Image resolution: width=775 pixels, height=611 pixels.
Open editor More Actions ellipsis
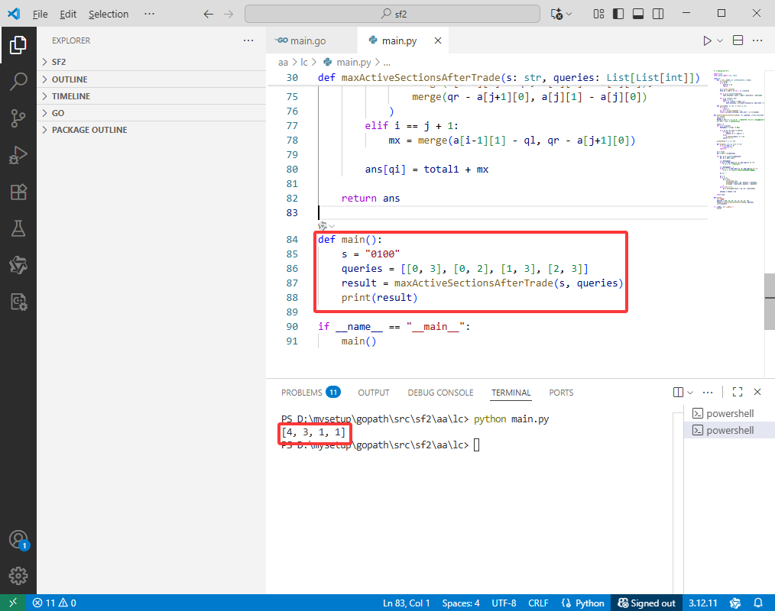(x=757, y=40)
